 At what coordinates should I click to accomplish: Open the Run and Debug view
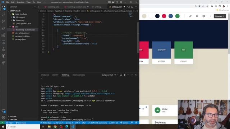pos(3,28)
